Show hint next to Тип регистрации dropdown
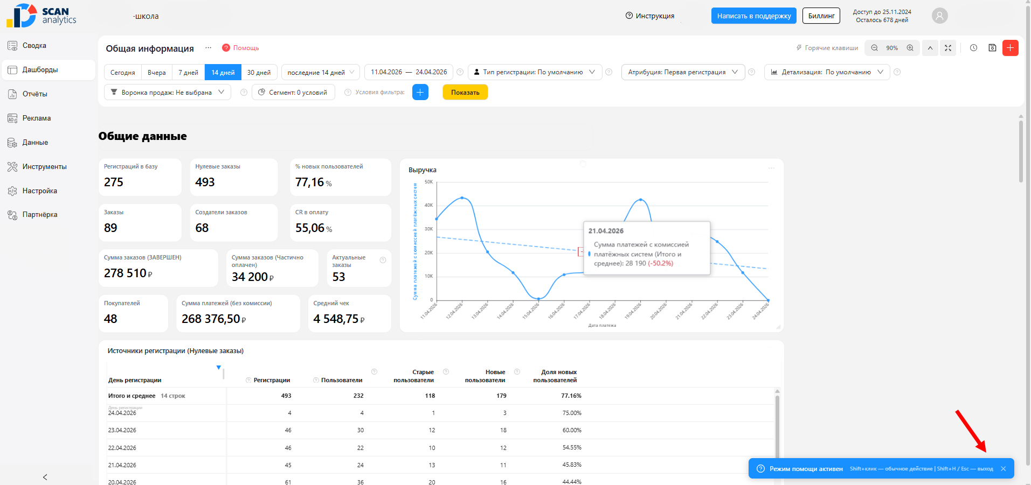This screenshot has width=1031, height=485. (x=608, y=72)
